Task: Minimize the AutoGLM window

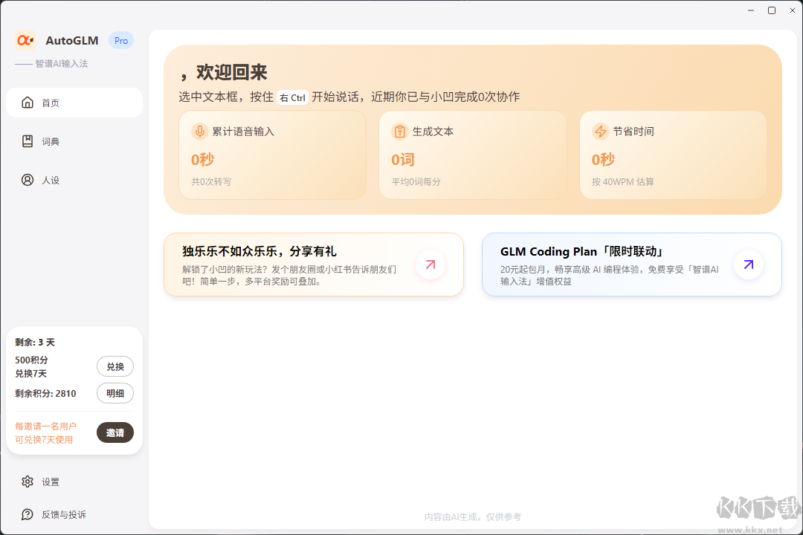Action: (751, 10)
